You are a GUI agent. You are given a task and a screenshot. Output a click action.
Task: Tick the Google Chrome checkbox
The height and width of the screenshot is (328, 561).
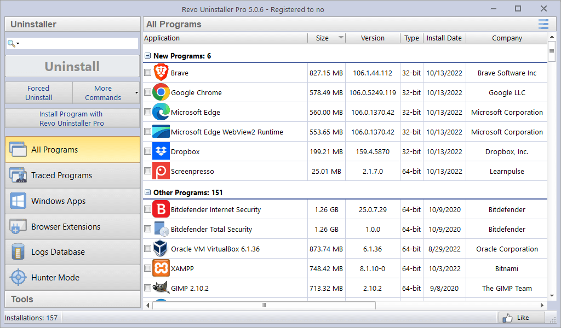click(x=147, y=92)
